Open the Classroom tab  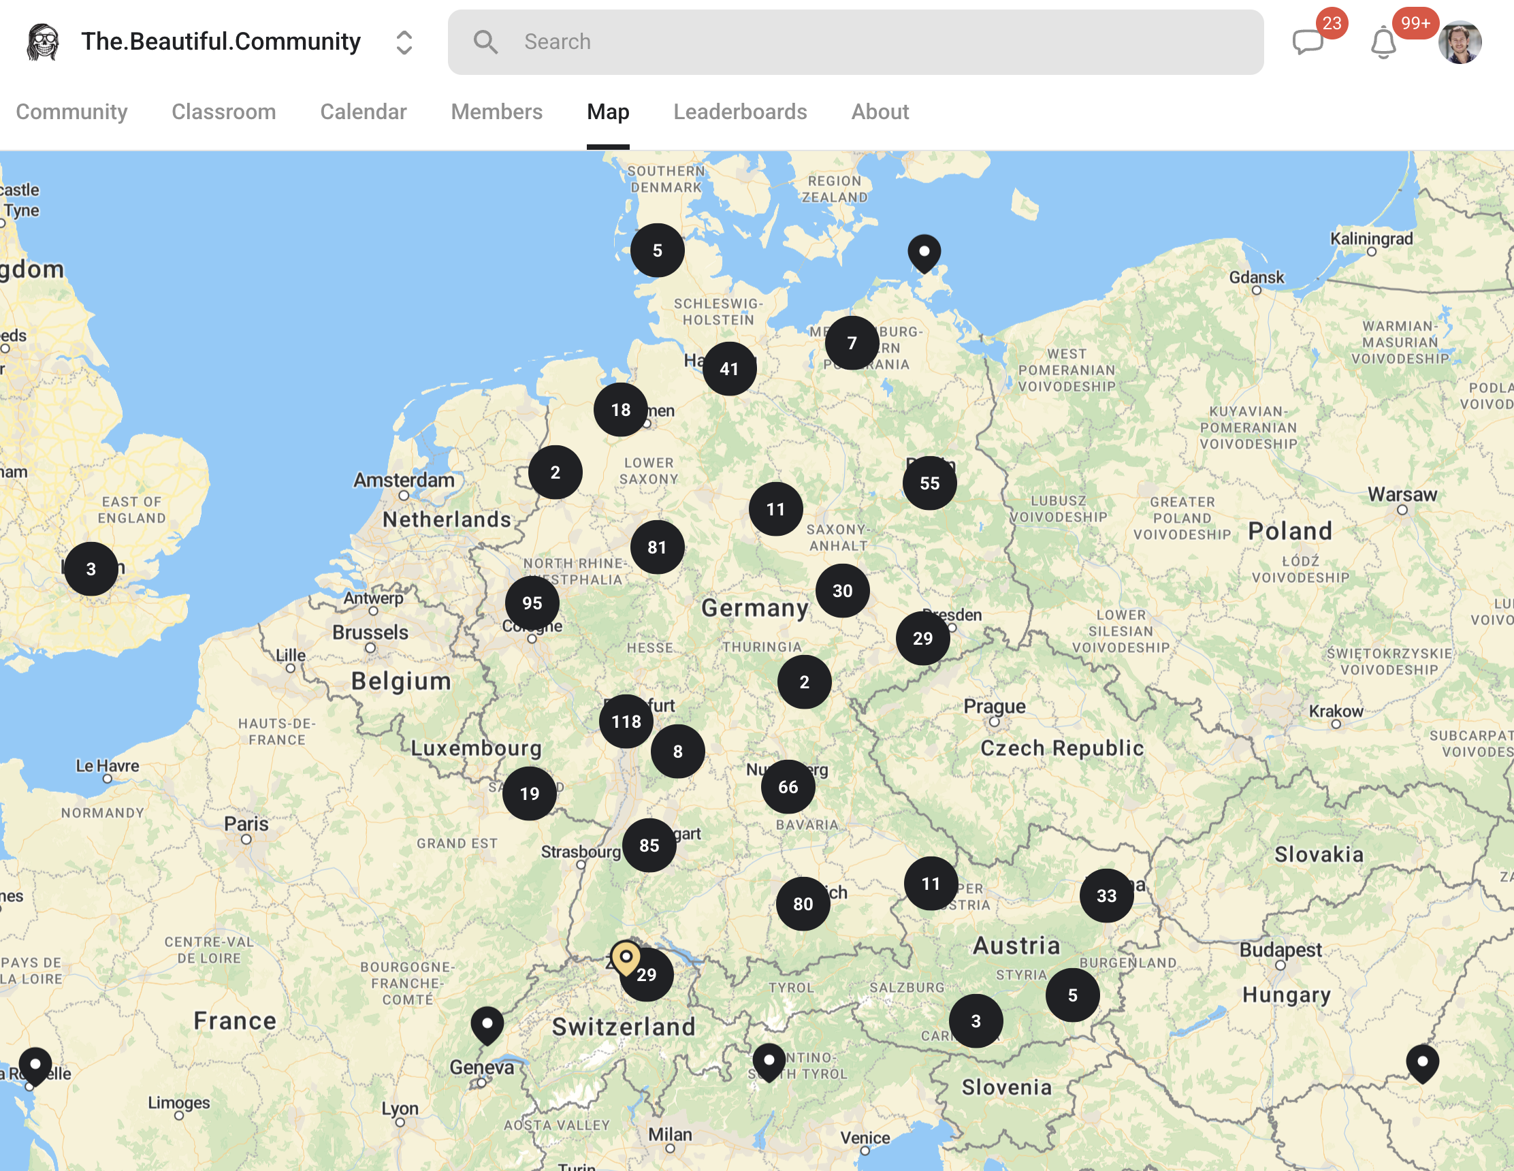point(223,112)
